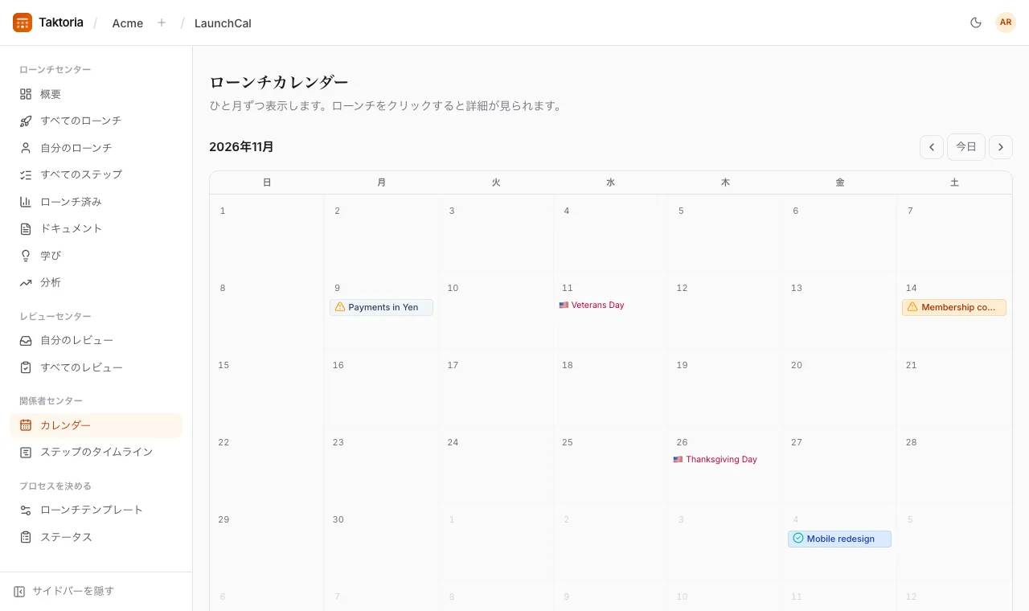Open the Payments in Yen launch

(x=381, y=307)
